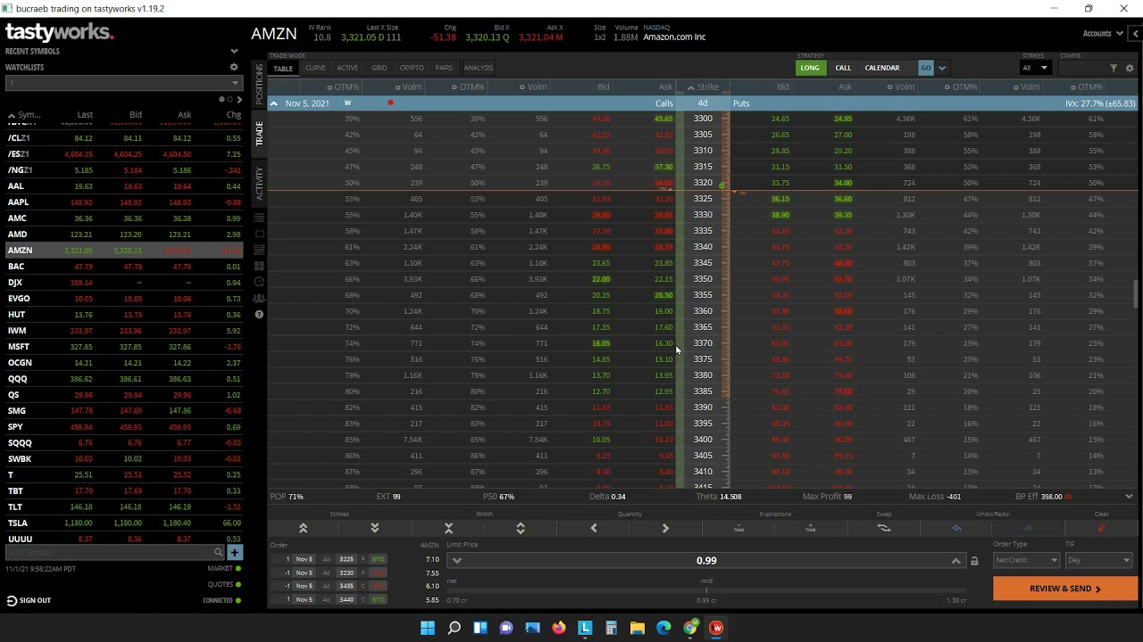Image resolution: width=1143 pixels, height=642 pixels.
Task: Switch to ACTIVE trade mode
Action: coord(347,68)
